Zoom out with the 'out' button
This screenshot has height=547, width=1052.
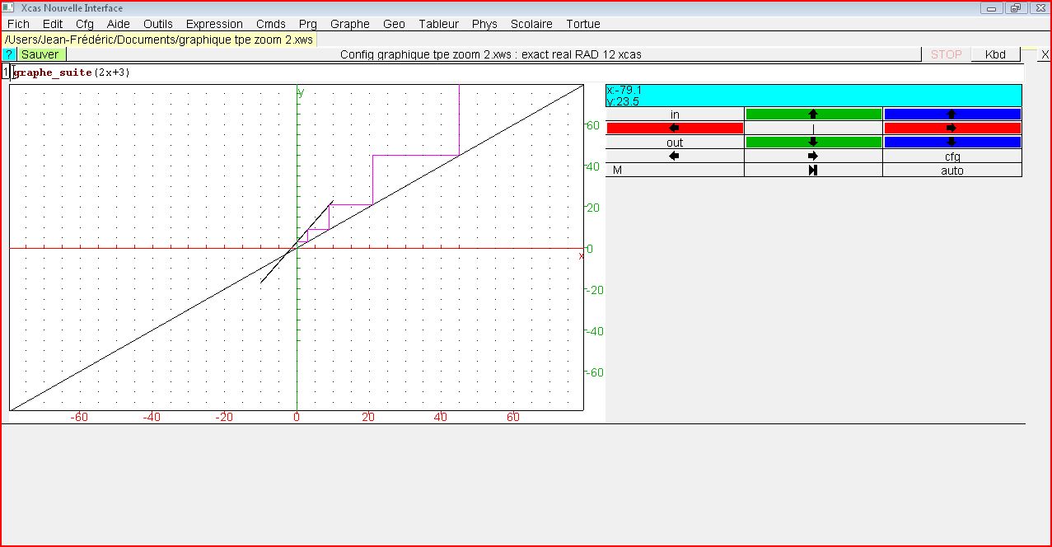(x=675, y=143)
